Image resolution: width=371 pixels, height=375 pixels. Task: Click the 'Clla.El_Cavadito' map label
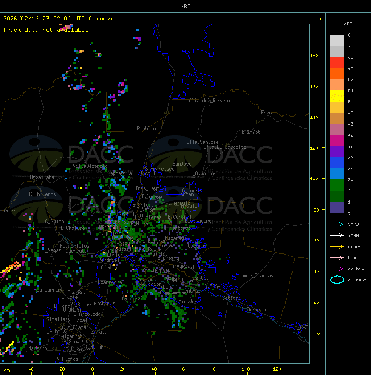[x=225, y=147]
